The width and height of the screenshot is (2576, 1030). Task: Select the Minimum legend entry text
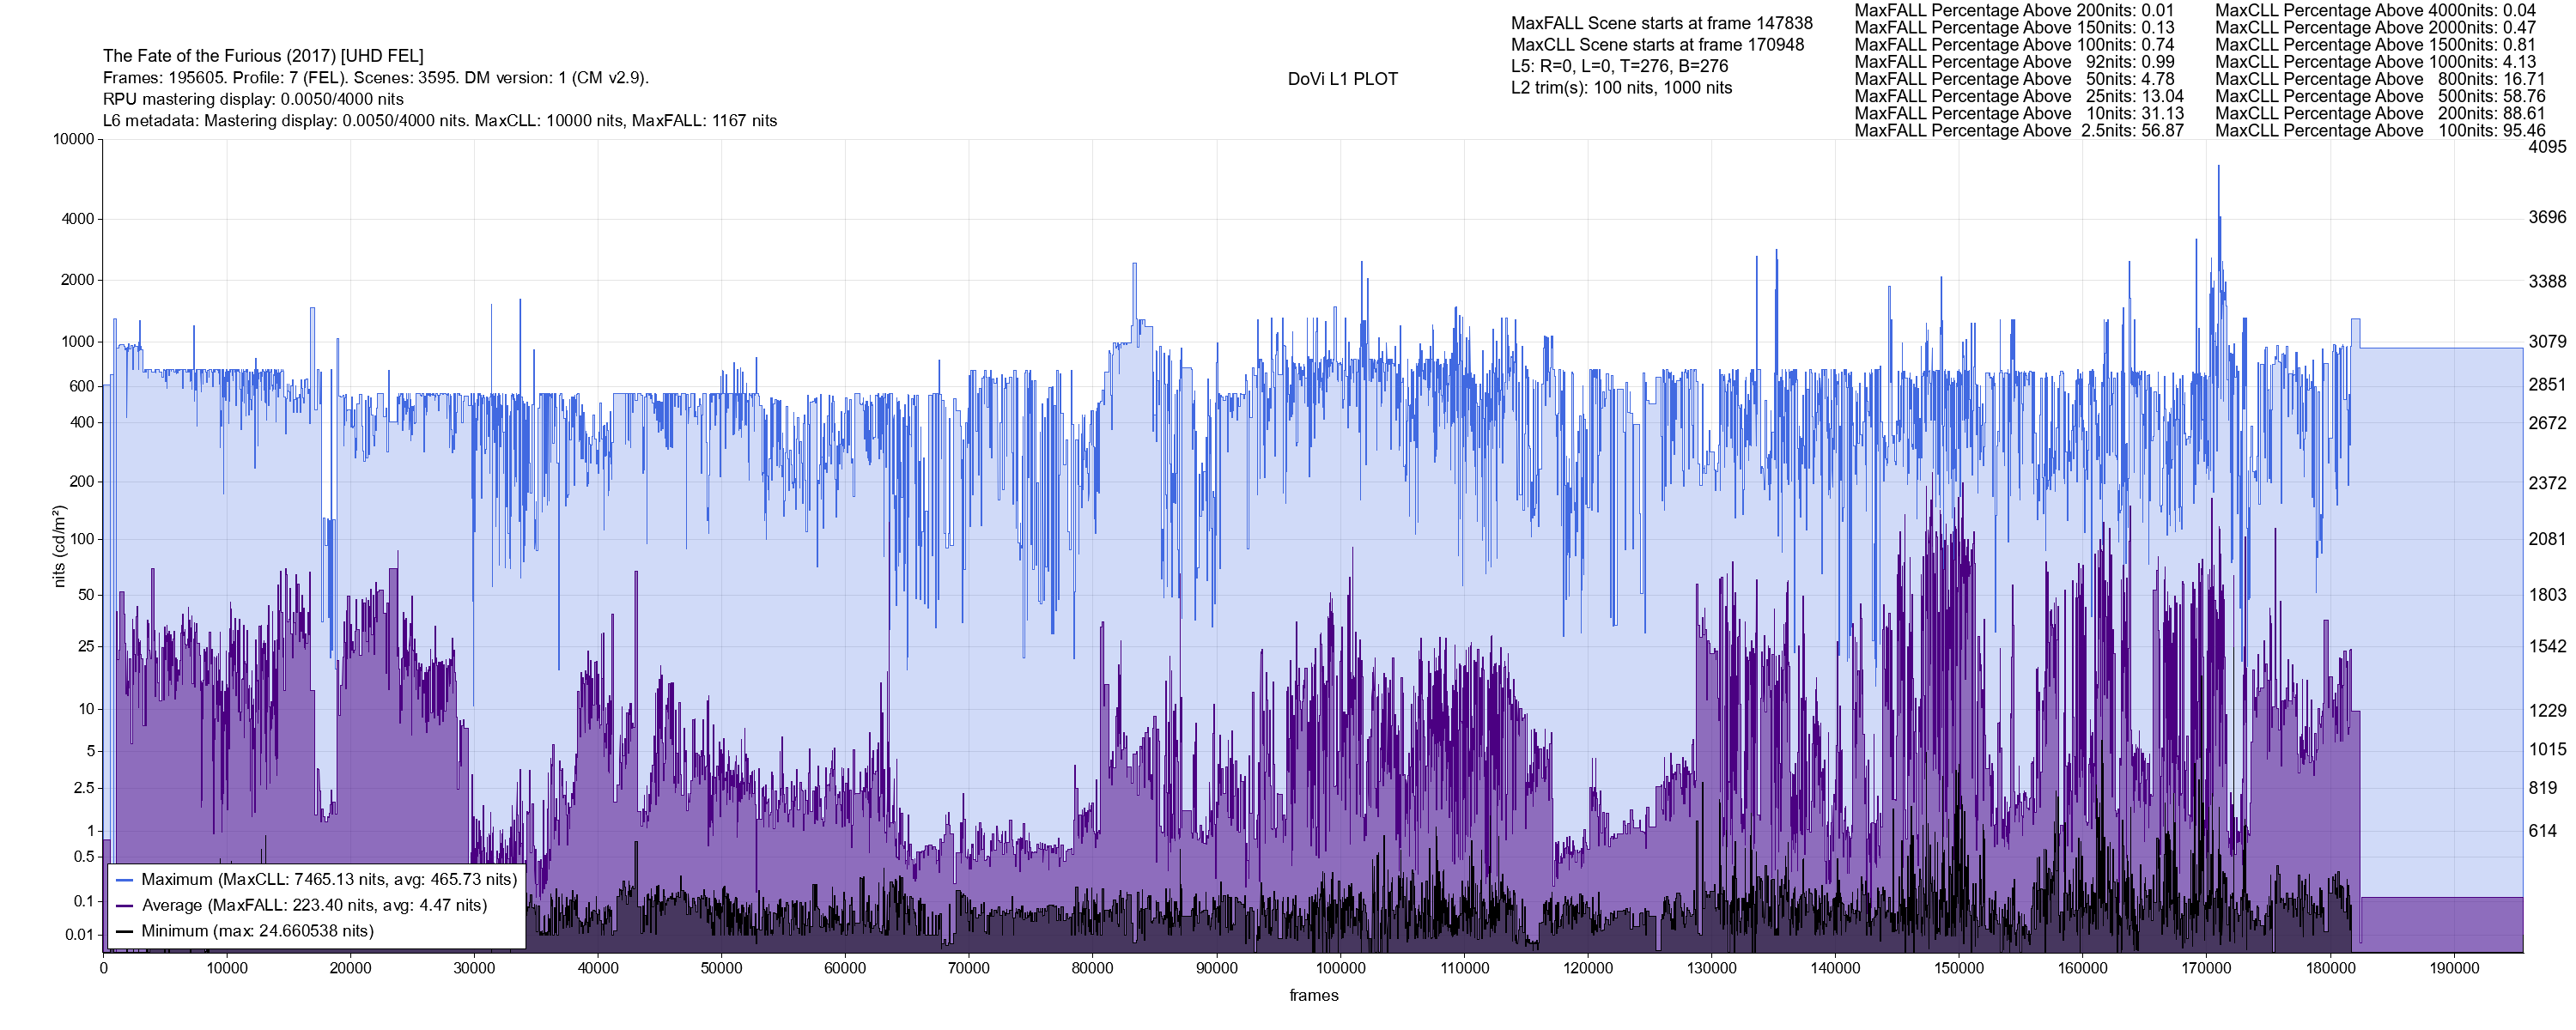(257, 931)
